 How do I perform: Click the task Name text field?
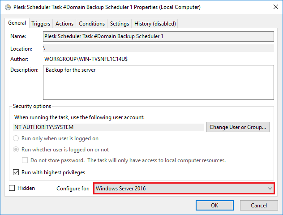tap(158, 36)
